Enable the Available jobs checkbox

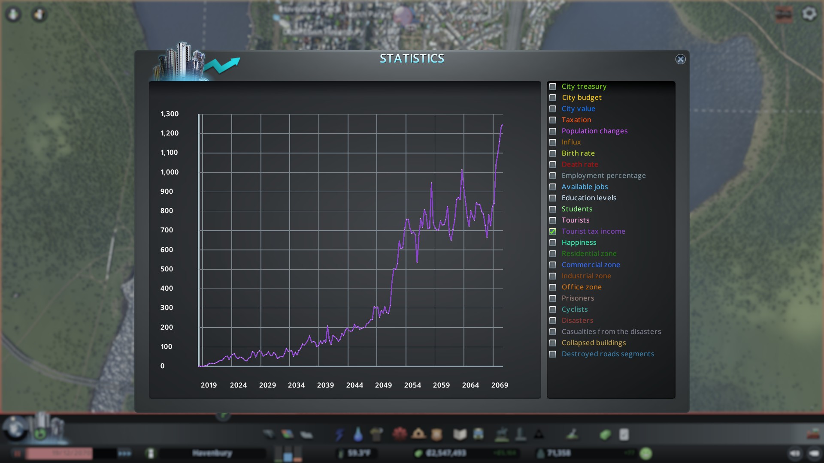click(x=553, y=187)
